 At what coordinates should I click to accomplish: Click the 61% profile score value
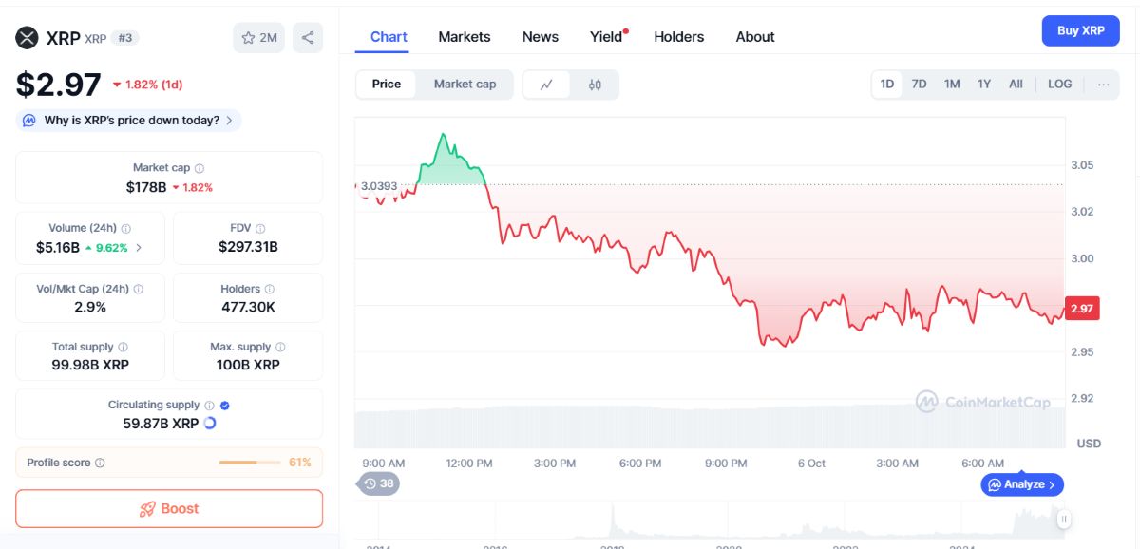(x=300, y=463)
